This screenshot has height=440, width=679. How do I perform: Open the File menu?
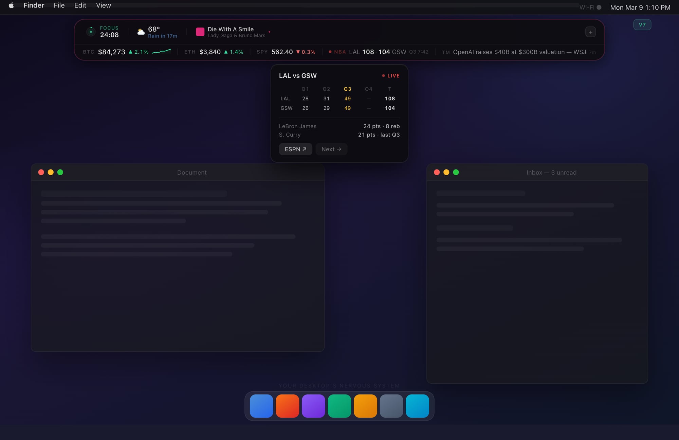(x=59, y=5)
